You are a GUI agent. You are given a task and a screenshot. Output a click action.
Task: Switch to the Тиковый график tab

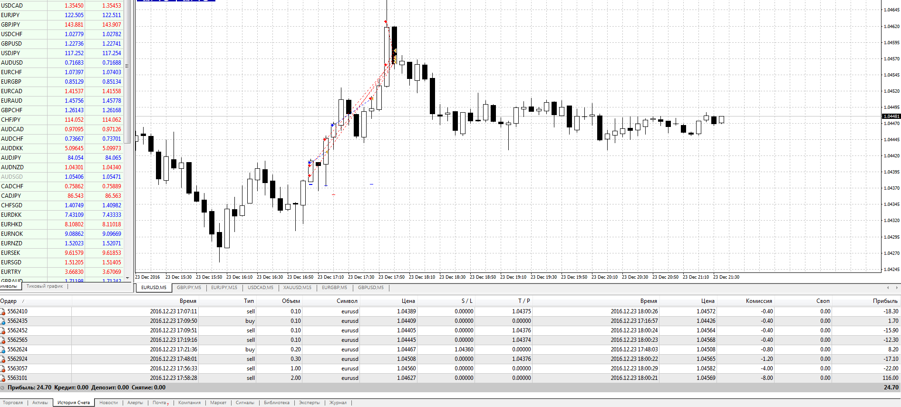point(45,286)
